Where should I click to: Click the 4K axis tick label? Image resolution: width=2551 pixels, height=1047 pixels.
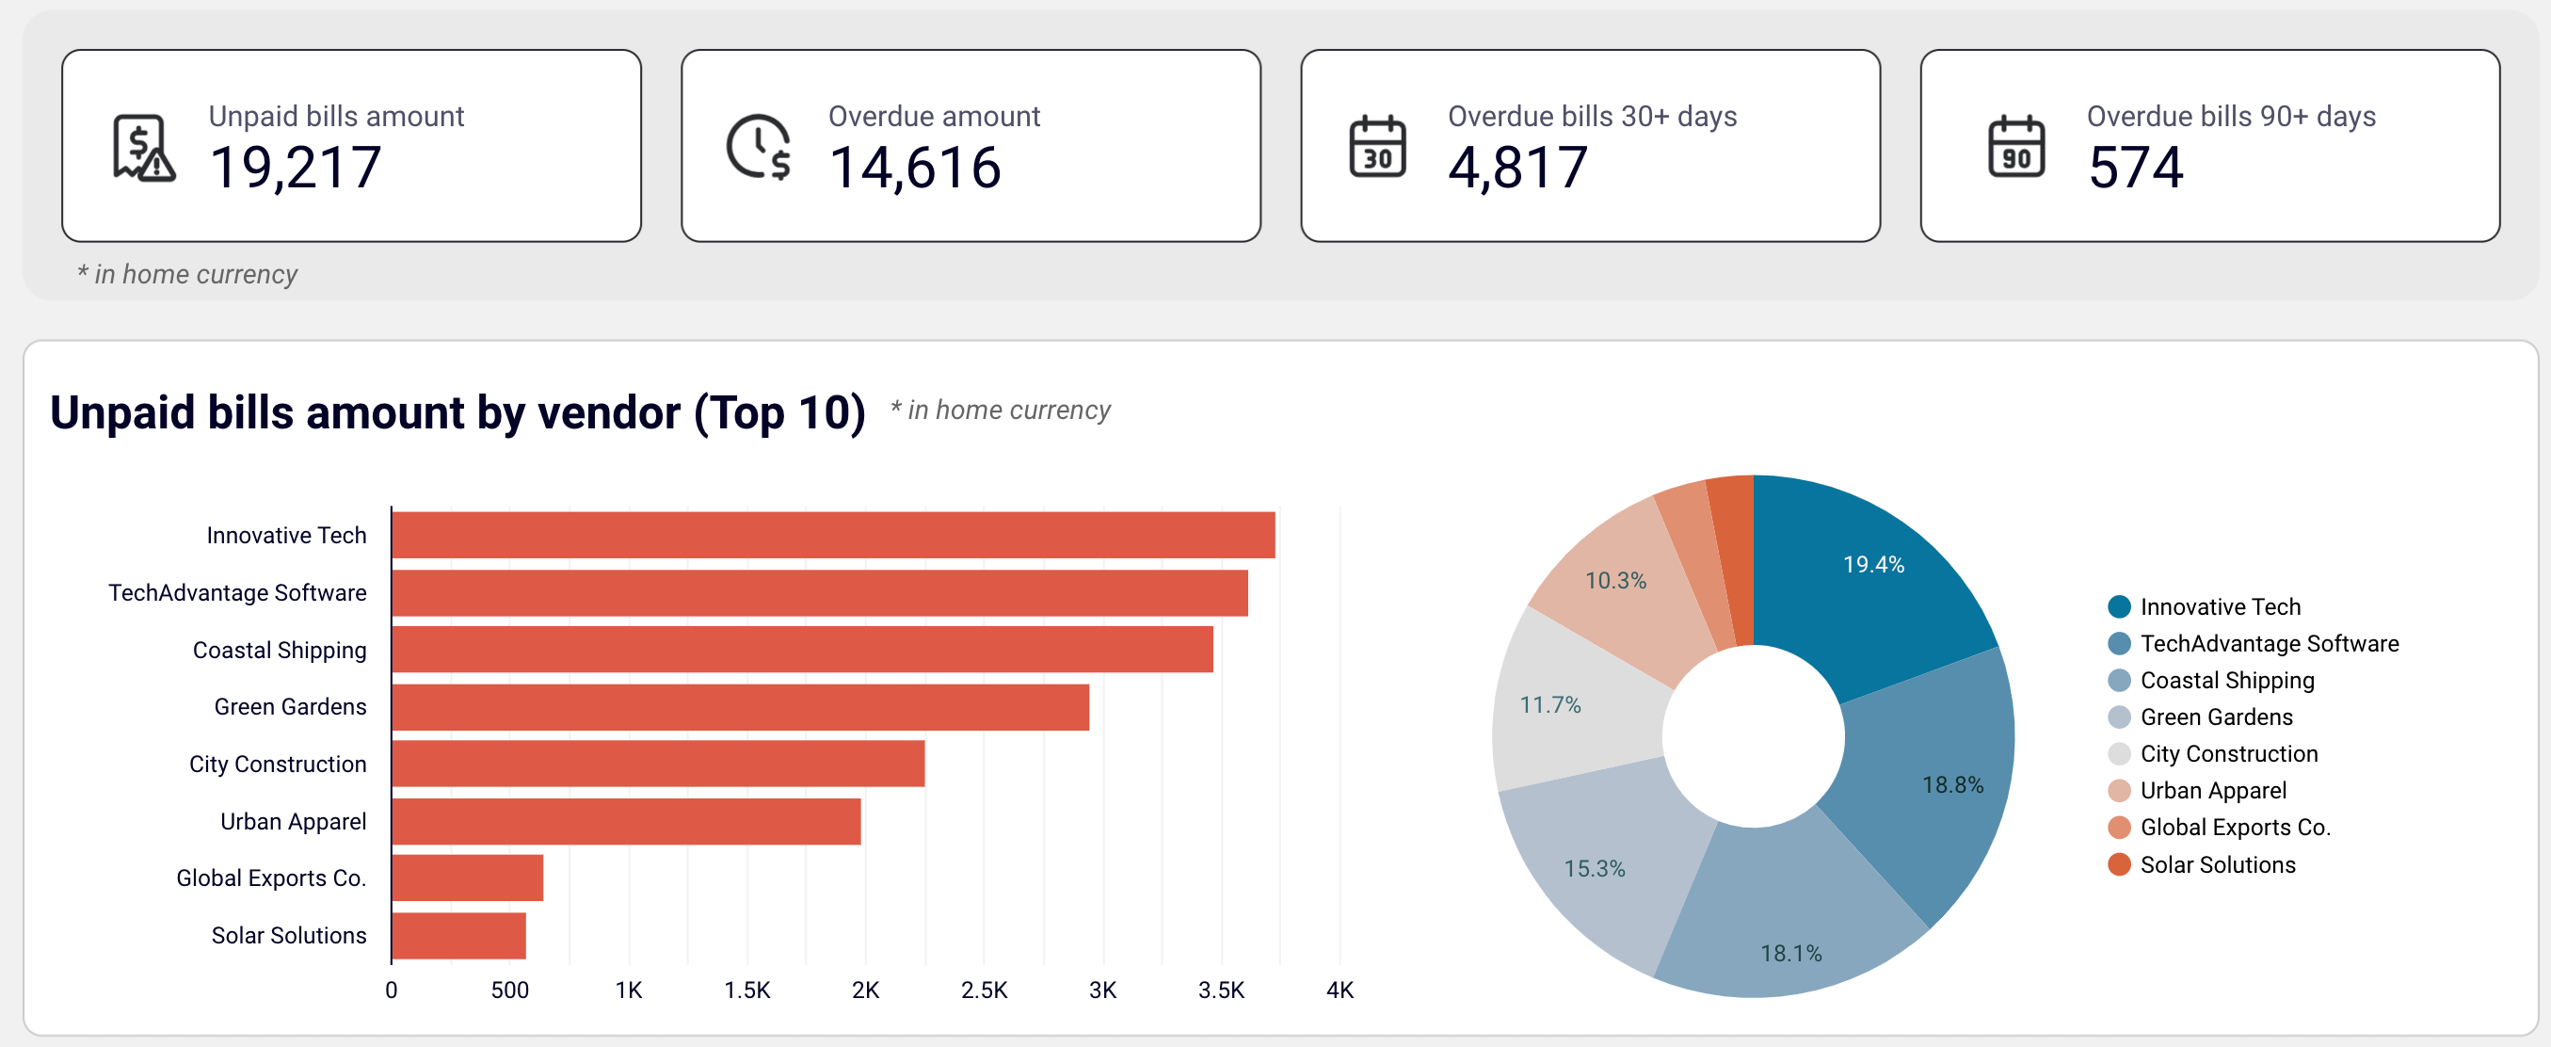[x=1340, y=990]
